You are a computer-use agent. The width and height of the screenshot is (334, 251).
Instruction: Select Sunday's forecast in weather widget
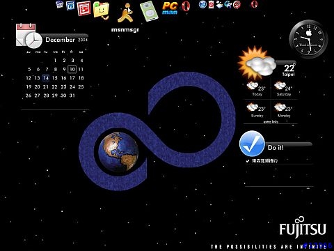click(257, 110)
